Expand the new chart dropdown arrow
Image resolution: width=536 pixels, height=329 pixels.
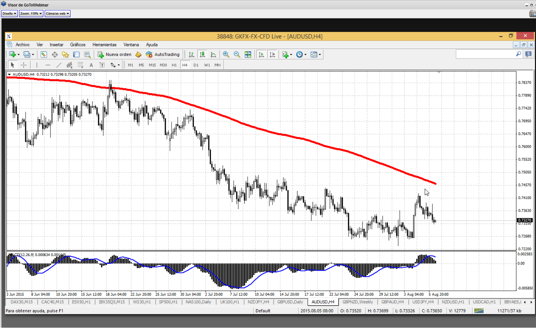click(18, 54)
